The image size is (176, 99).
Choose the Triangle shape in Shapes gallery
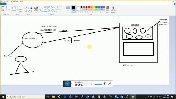click(x=54, y=7)
